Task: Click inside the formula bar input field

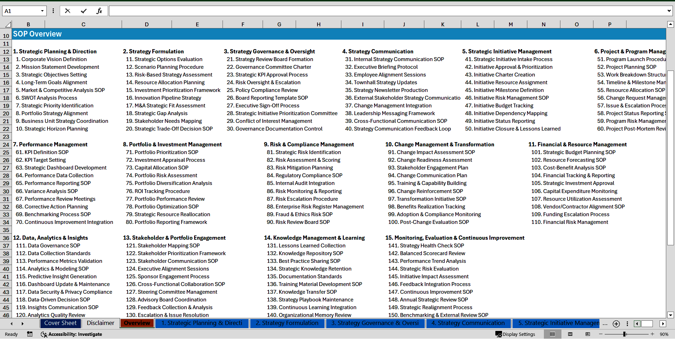Action: coord(387,11)
